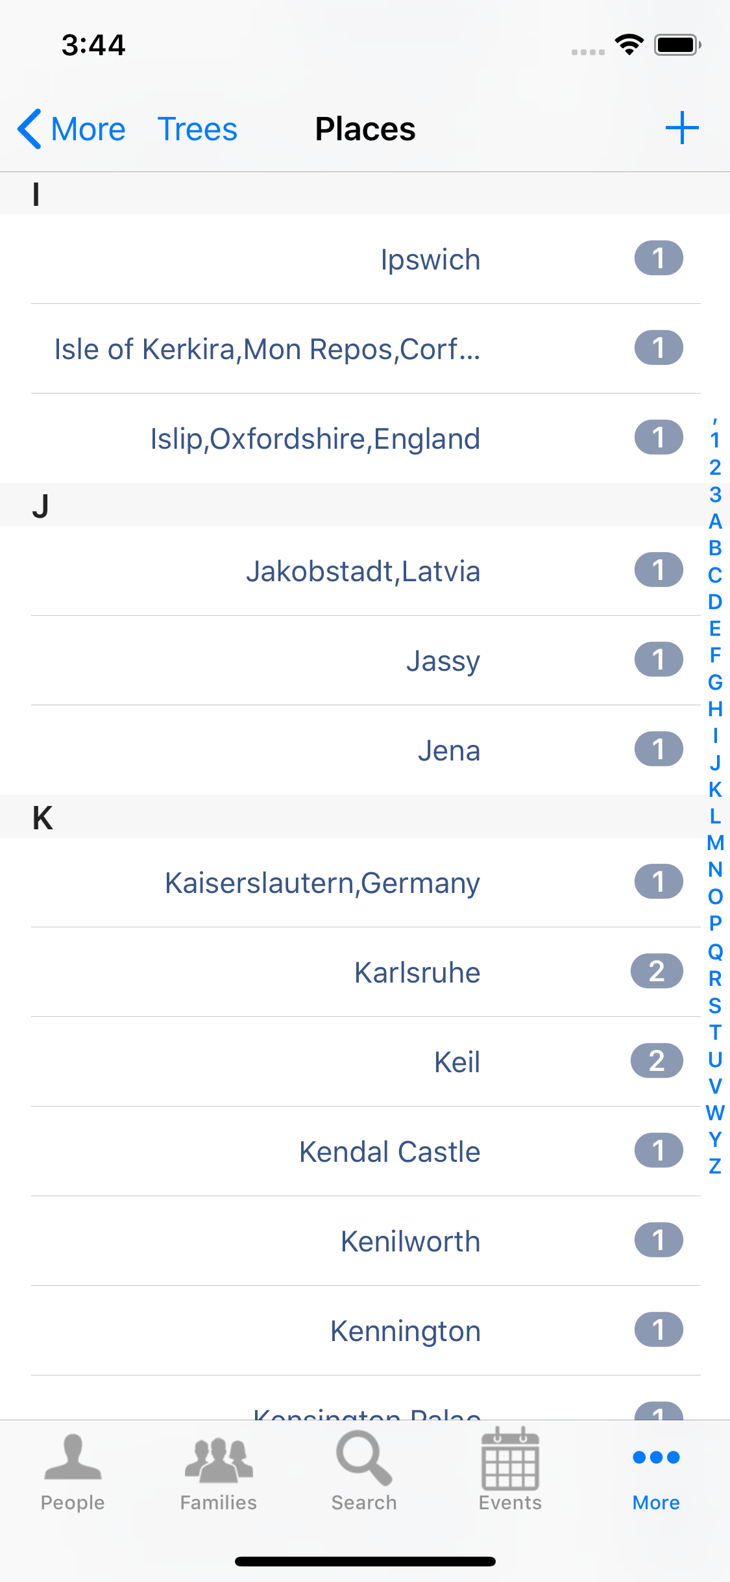This screenshot has height=1582, width=730.
Task: Tap the count badge next to Karlsruhe
Action: click(657, 972)
